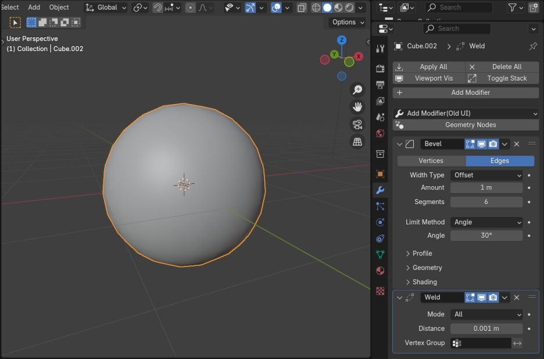The width and height of the screenshot is (544, 359).
Task: Open the Object menu
Action: tap(59, 8)
